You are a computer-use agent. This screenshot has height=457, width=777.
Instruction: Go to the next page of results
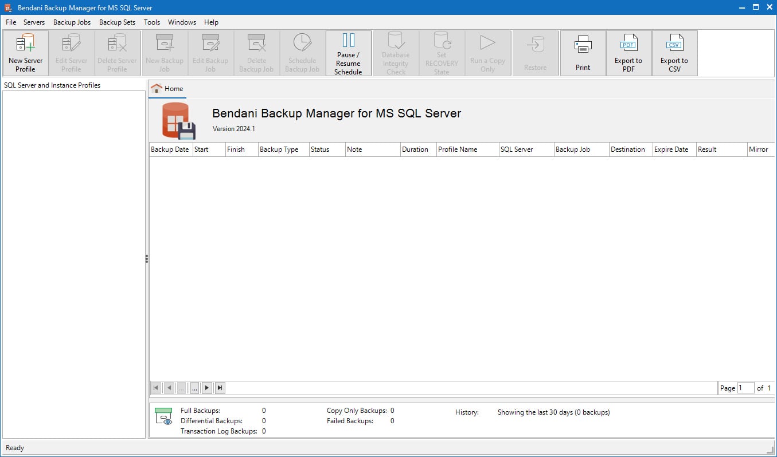[x=207, y=388]
